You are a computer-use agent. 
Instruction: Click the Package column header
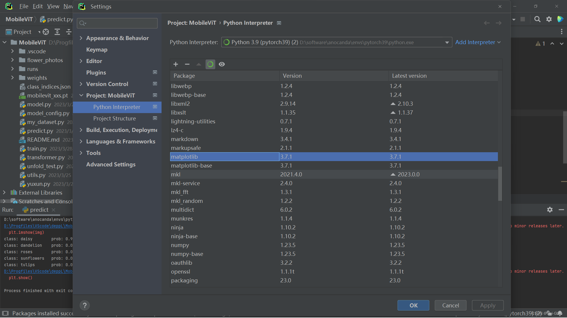[x=225, y=76]
